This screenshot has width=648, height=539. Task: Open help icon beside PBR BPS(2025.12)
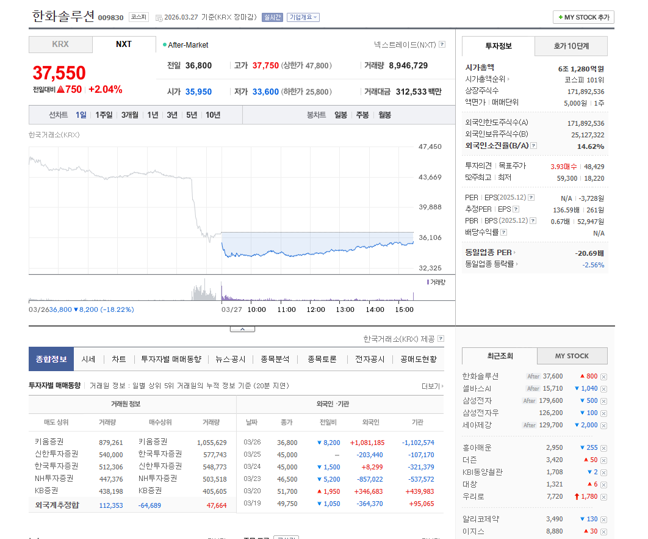pos(533,221)
